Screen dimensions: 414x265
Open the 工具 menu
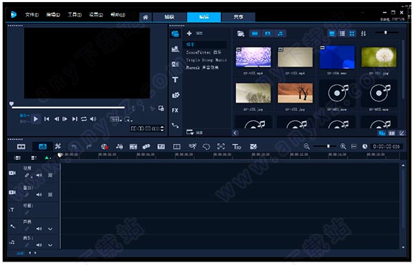75,14
